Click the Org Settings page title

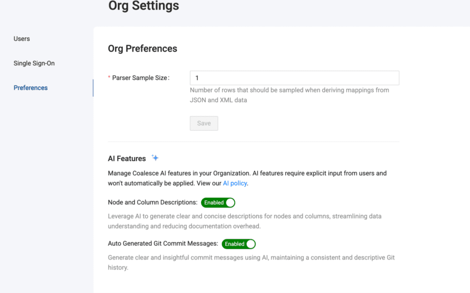pyautogui.click(x=143, y=6)
